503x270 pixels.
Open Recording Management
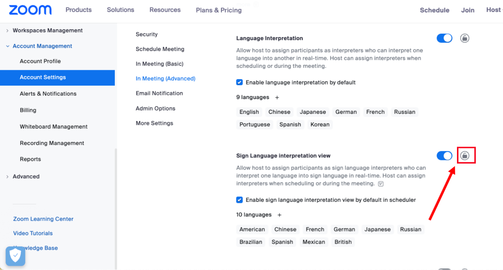point(52,143)
